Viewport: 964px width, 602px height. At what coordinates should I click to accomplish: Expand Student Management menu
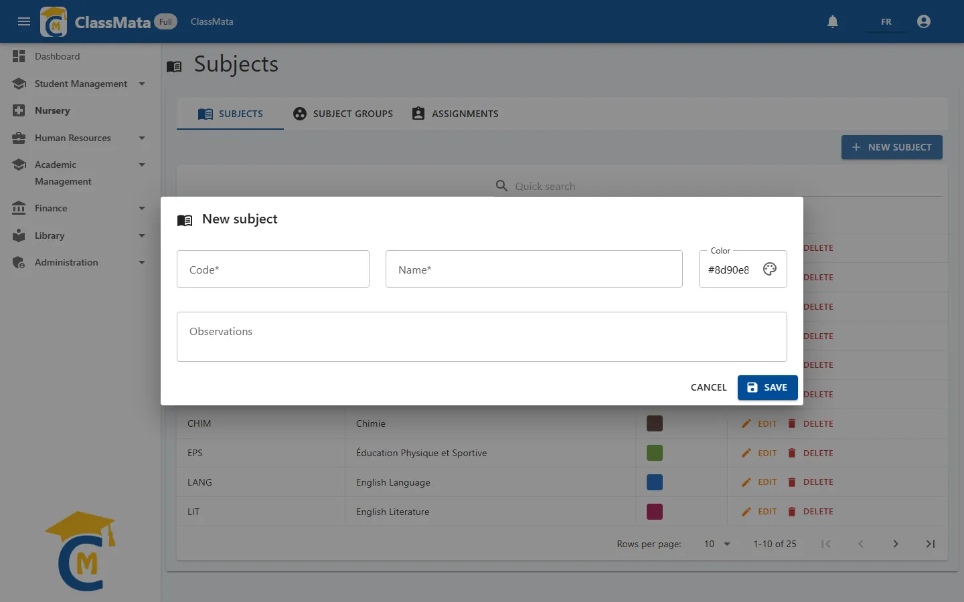(x=142, y=84)
